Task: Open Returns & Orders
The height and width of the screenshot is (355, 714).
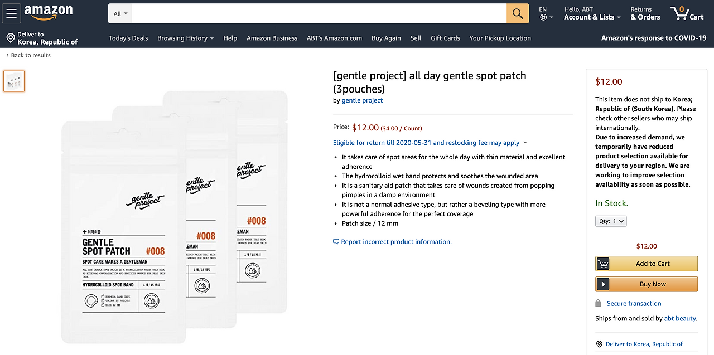Action: pos(645,13)
